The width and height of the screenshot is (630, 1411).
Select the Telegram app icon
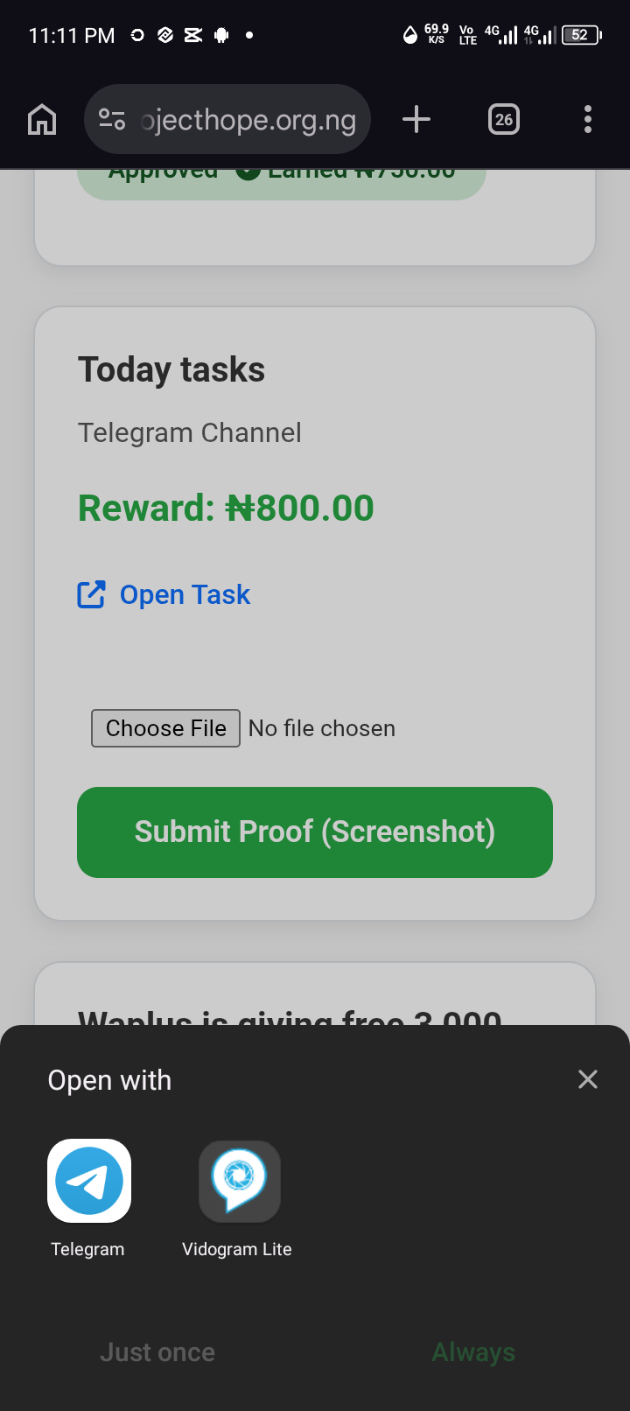[89, 1181]
